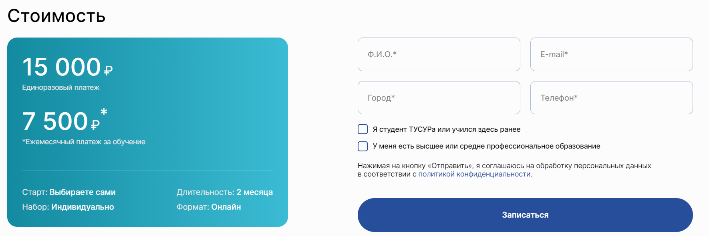Click the 'У меня есть высшее' label text
This screenshot has height=236, width=709.
486,146
